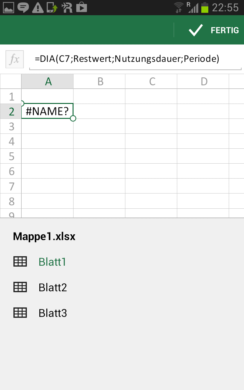Click the Blatt3 sheet grid icon
This screenshot has height=390, width=244.
[x=20, y=313]
